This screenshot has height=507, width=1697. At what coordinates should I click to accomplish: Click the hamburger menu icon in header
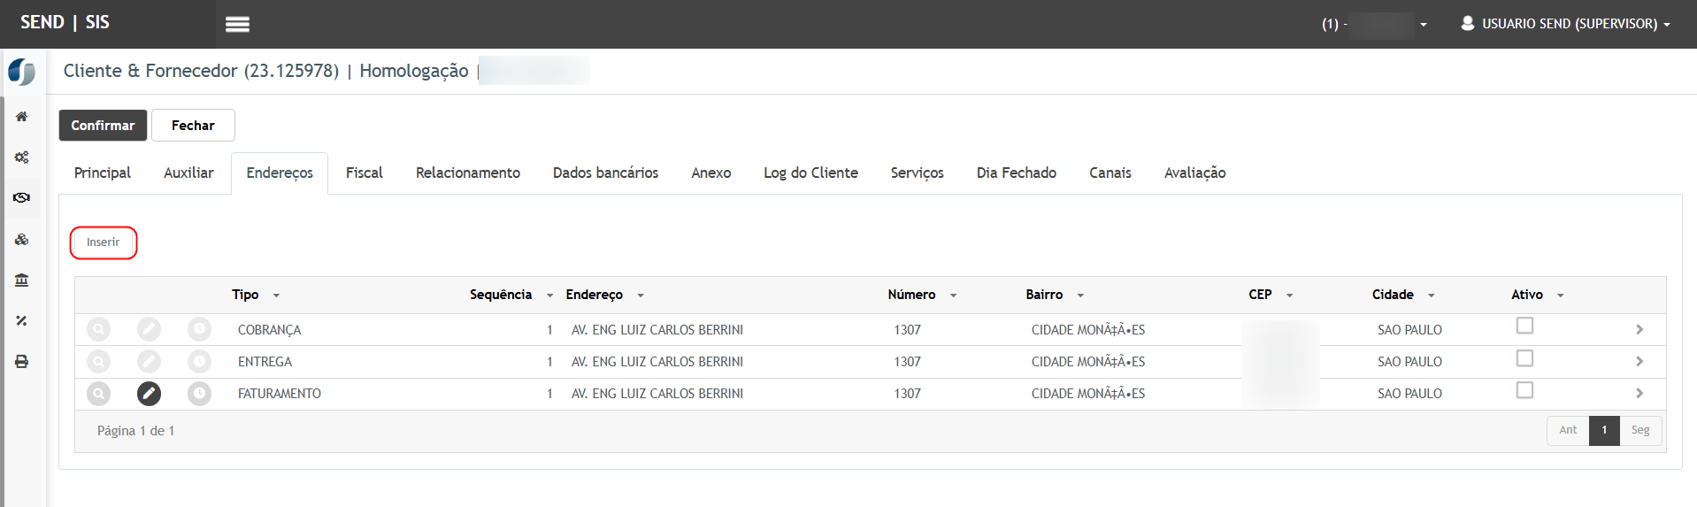(237, 25)
